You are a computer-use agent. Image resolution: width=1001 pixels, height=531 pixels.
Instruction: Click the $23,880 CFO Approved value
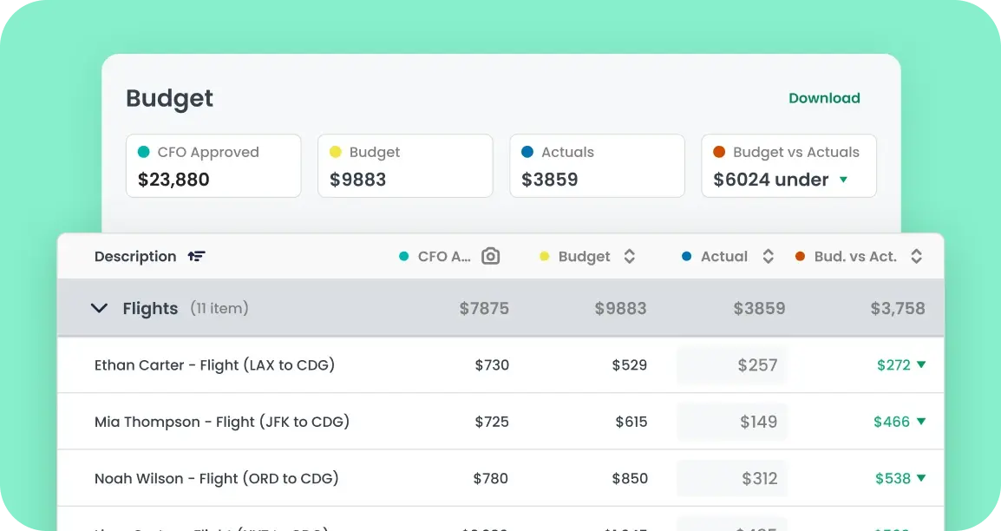[173, 180]
